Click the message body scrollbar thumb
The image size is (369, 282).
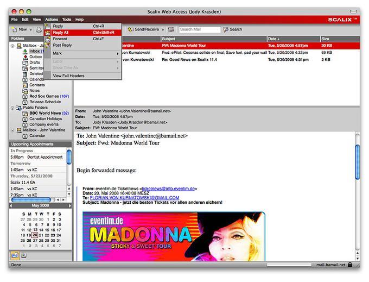click(358, 162)
